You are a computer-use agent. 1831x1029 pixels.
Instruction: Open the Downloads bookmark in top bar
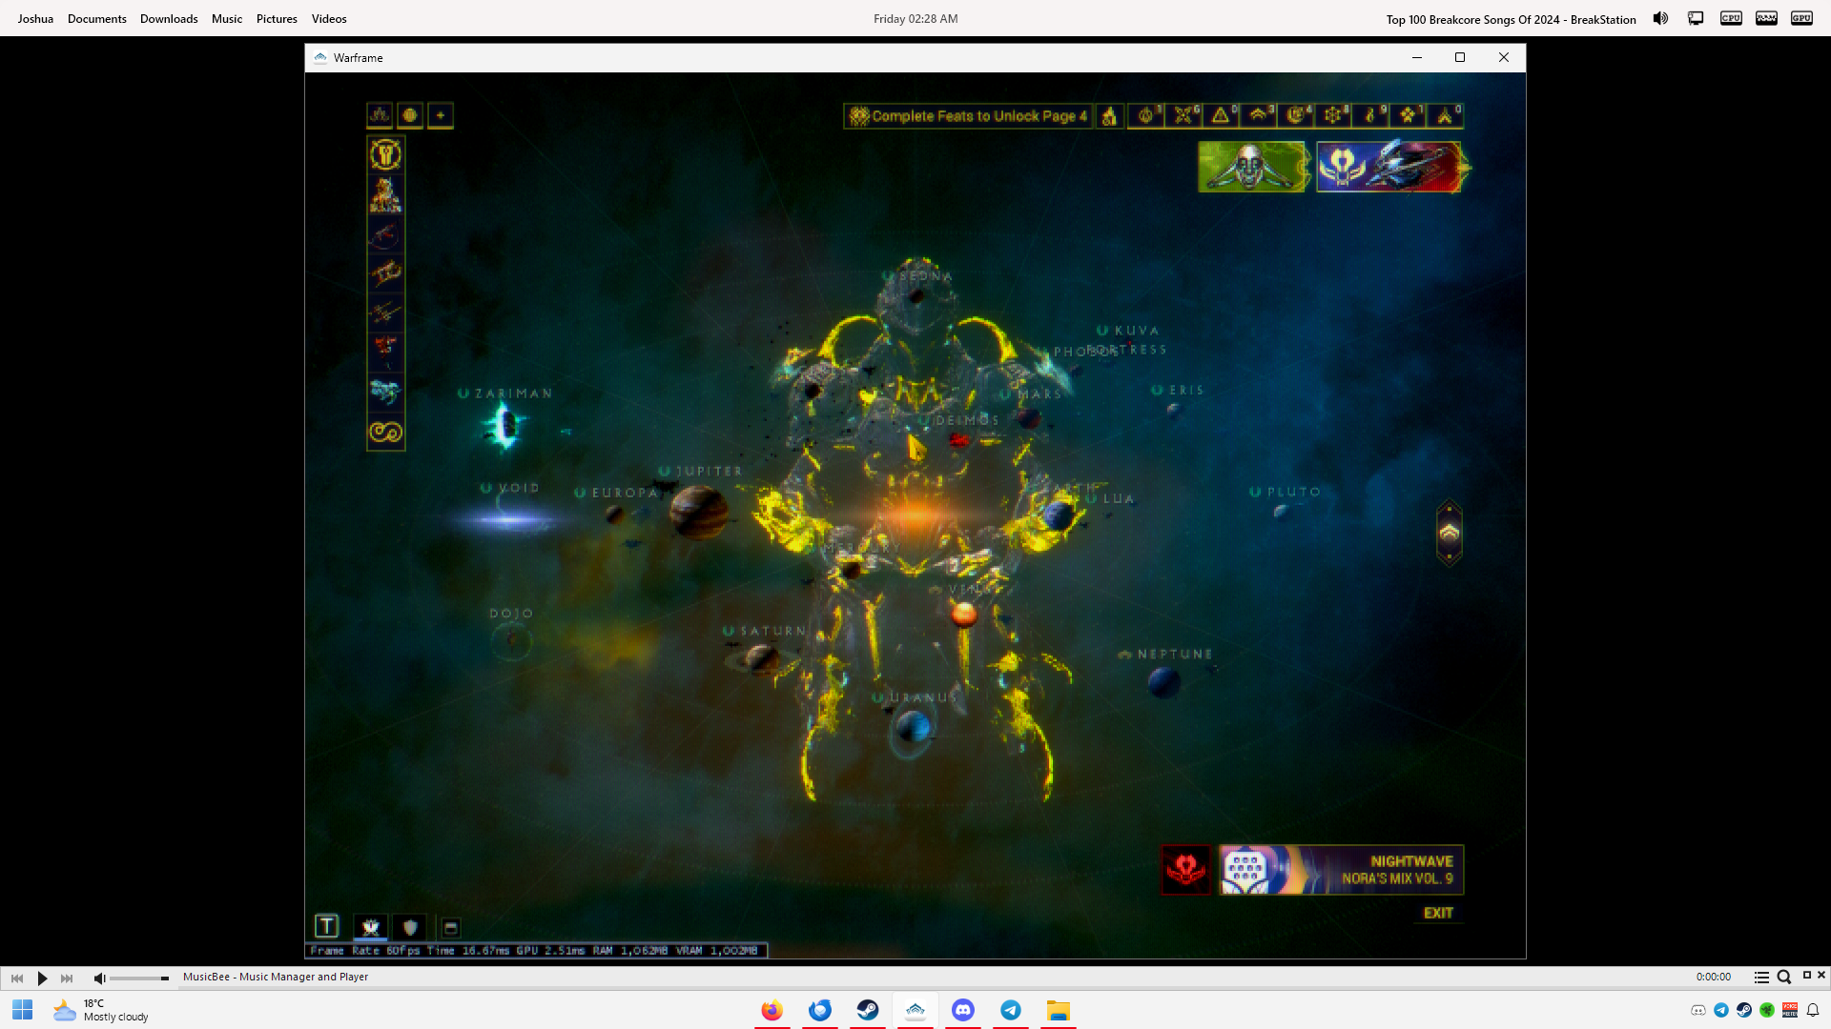click(x=169, y=18)
